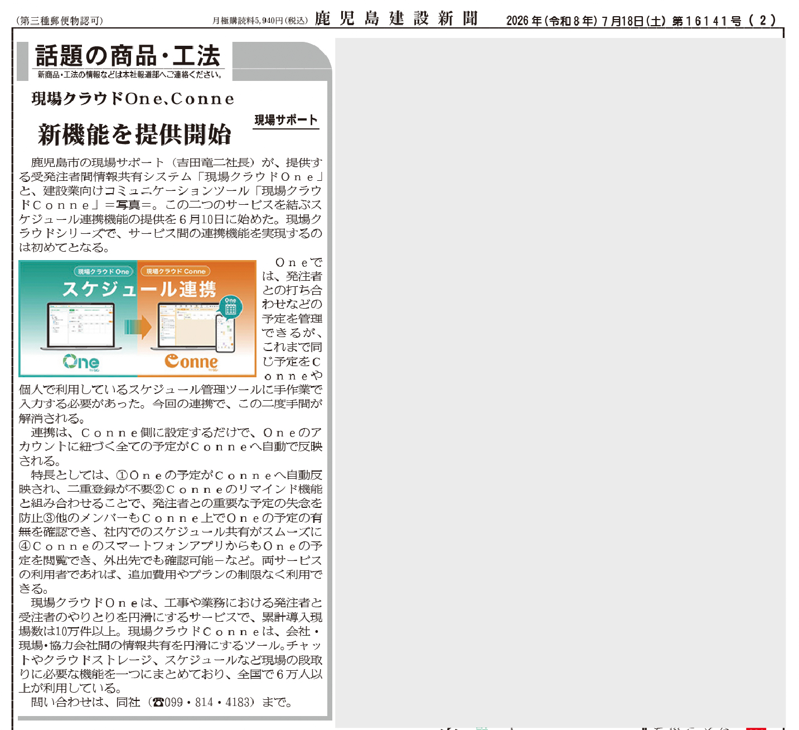Click the words '問い合わせは、同社'

[x=85, y=702]
